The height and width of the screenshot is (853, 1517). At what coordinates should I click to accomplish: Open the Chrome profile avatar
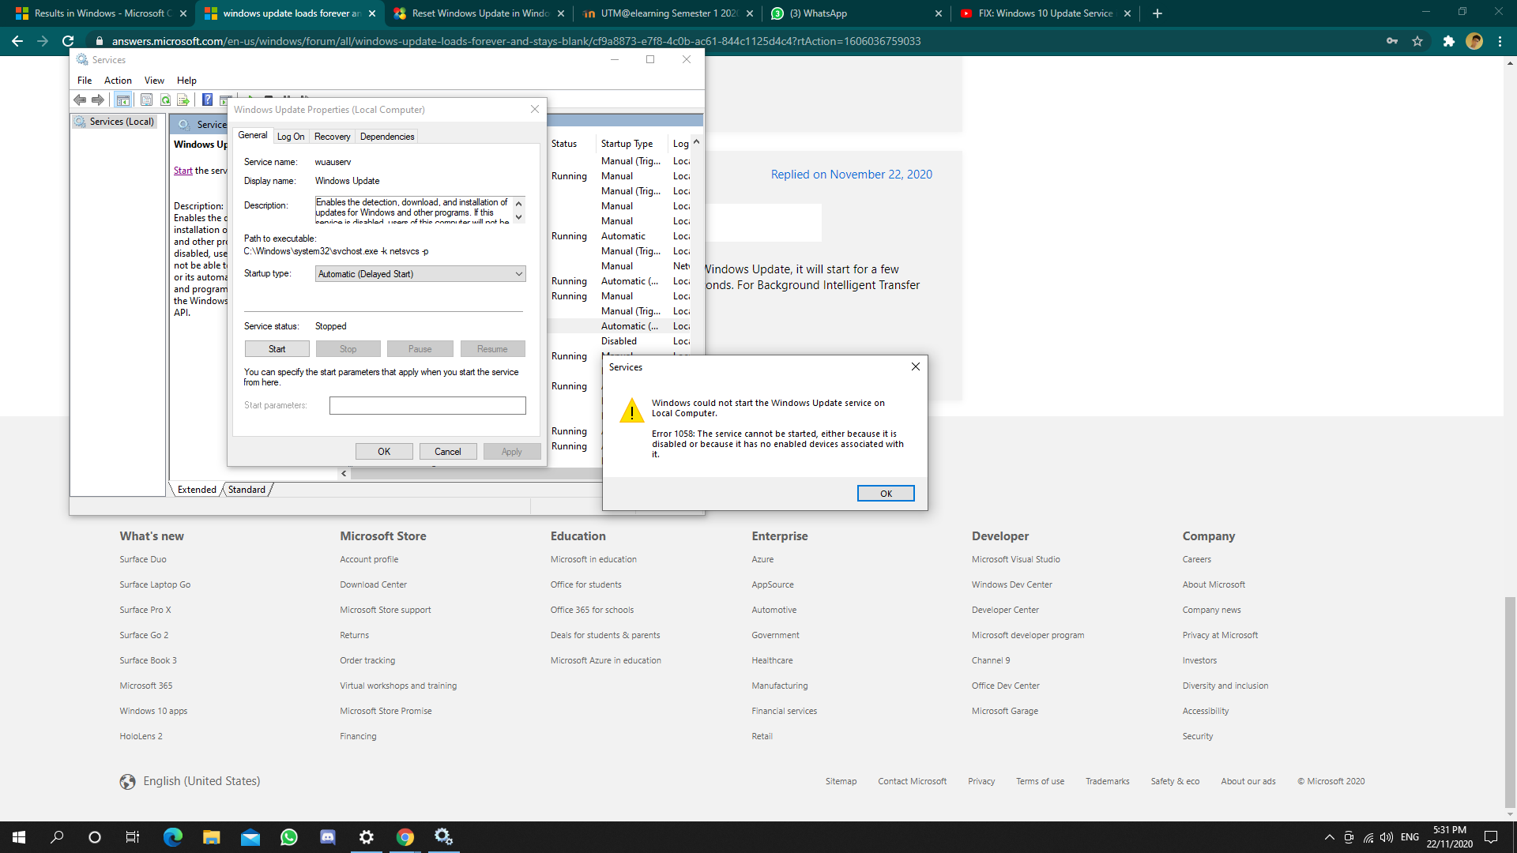pyautogui.click(x=1474, y=41)
